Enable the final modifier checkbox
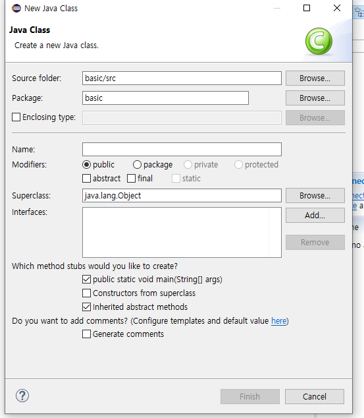This screenshot has height=418, width=364. pos(131,179)
